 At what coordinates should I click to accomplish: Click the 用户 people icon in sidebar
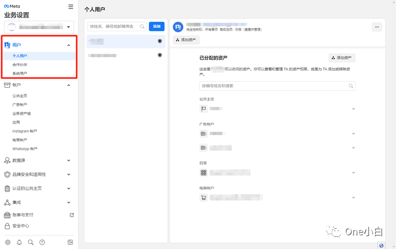[x=7, y=45]
